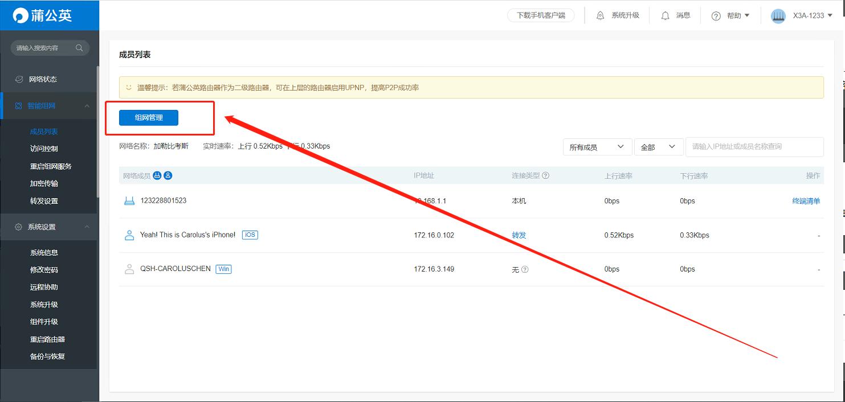Collapse the 智能组网 sidebar section
The image size is (845, 402).
(x=87, y=105)
